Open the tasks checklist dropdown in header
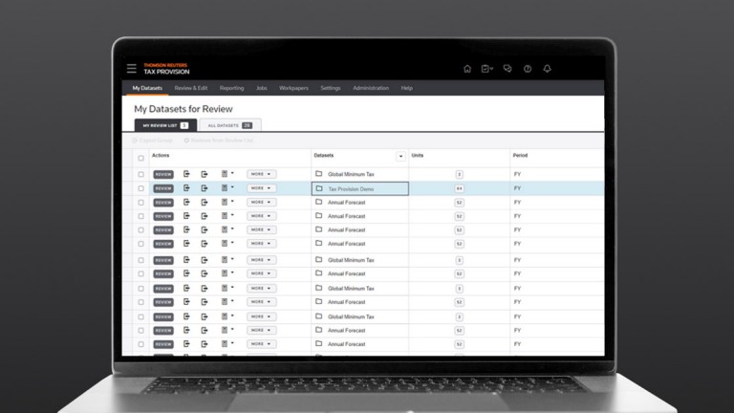 coord(487,69)
